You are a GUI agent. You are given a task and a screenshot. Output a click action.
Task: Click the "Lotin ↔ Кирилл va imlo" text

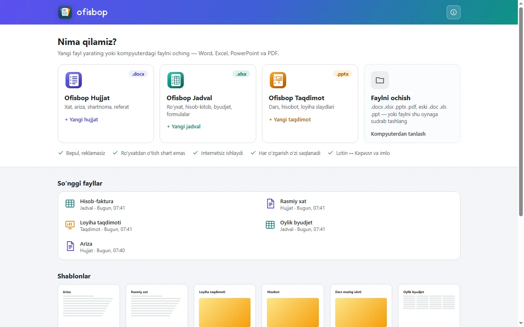click(x=363, y=153)
